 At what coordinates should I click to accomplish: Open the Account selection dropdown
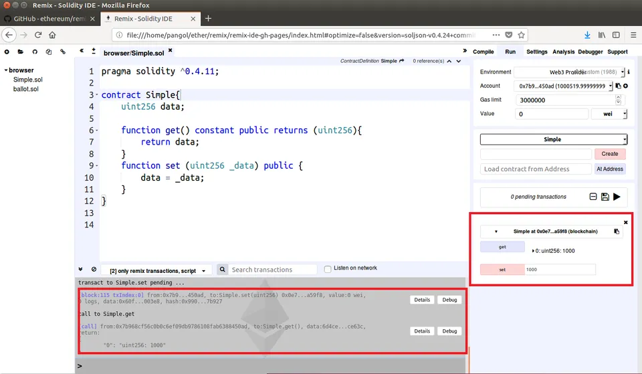click(x=563, y=86)
